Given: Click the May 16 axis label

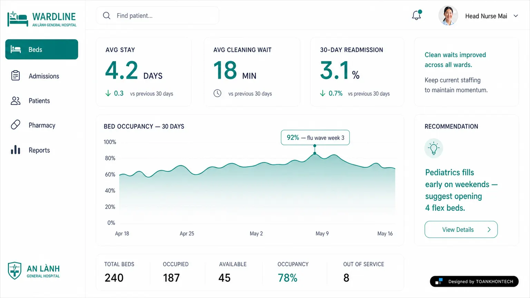Looking at the screenshot, I should click(x=385, y=234).
